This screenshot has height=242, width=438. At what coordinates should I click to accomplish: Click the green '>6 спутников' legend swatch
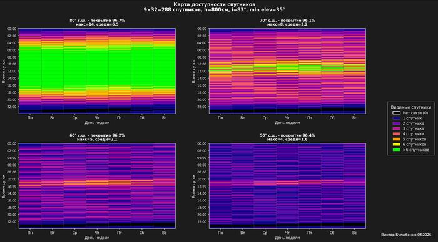(396, 150)
